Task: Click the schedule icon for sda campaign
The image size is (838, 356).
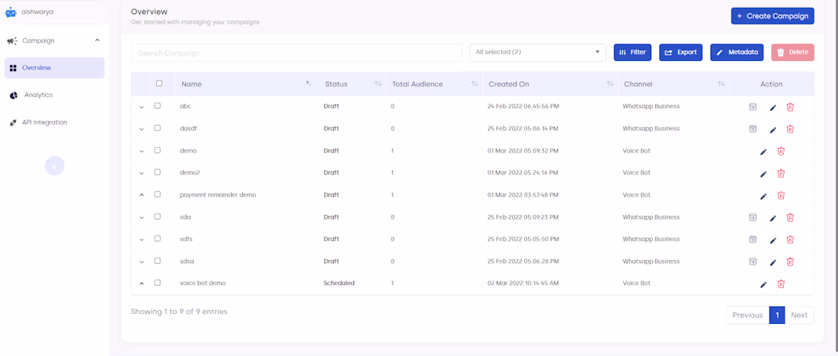Action: tap(753, 217)
